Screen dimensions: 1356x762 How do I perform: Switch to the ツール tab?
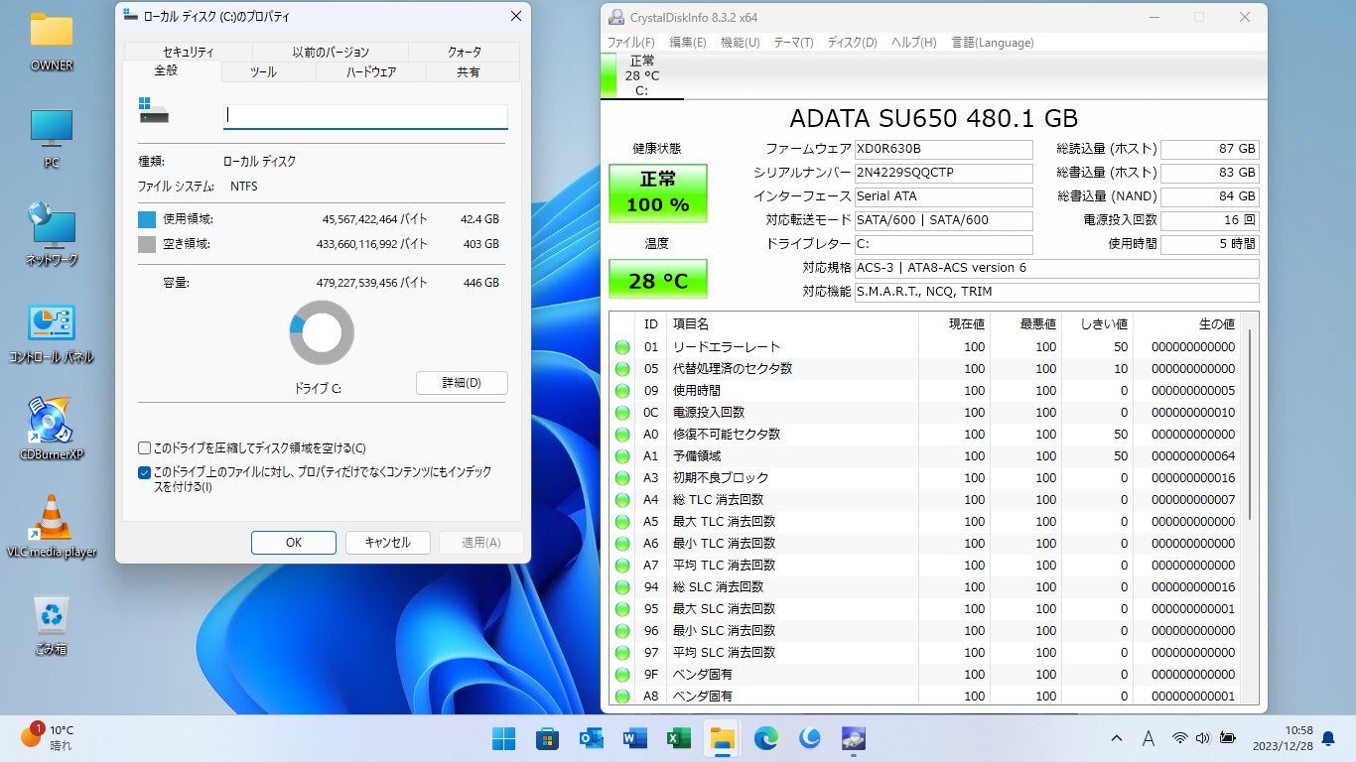click(x=263, y=72)
